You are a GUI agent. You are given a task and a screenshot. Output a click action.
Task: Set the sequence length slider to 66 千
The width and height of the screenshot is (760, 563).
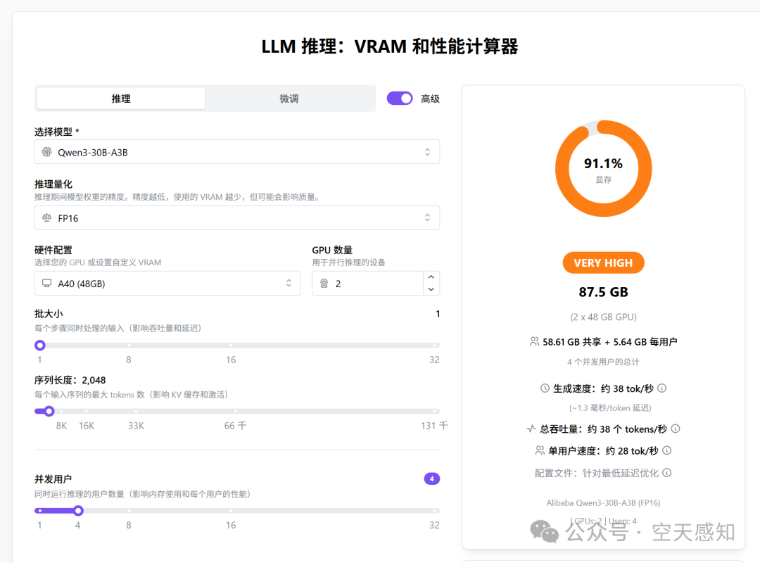coord(235,411)
